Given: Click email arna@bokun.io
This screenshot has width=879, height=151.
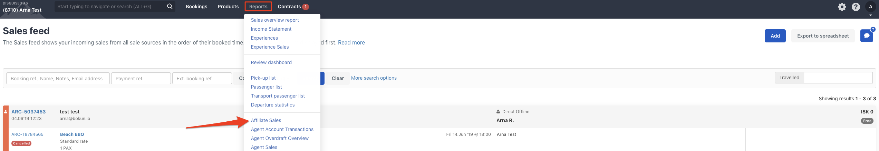Looking at the screenshot, I should [x=75, y=119].
